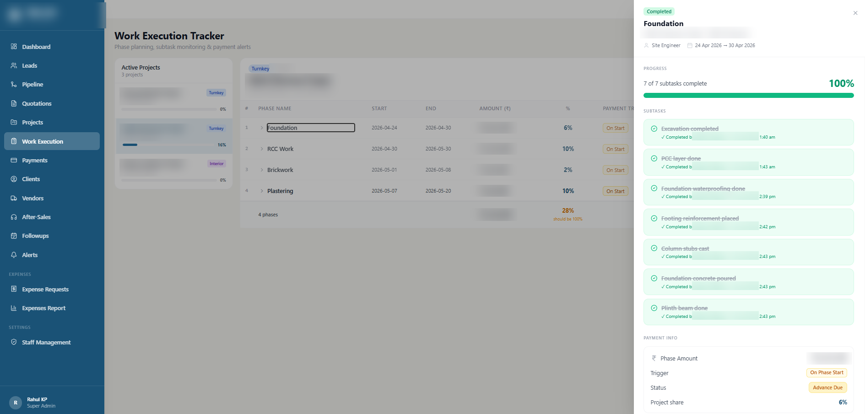865x414 pixels.
Task: Click the Pipeline branch icon
Action: click(x=14, y=85)
